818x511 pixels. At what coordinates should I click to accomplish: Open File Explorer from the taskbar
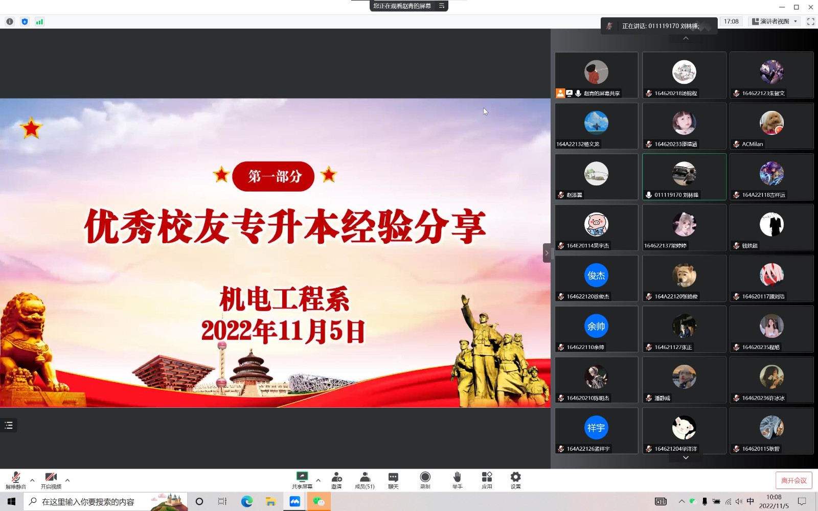[x=270, y=502]
